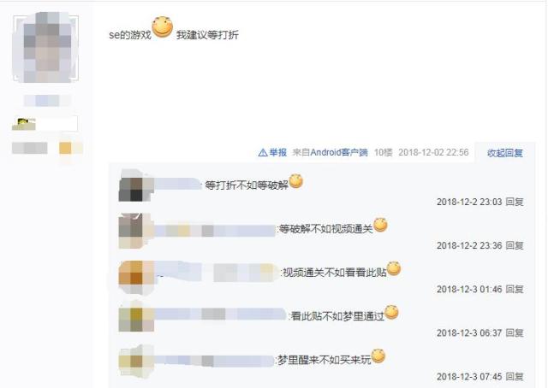Click emoji after 等打折不如等破解

(296, 181)
